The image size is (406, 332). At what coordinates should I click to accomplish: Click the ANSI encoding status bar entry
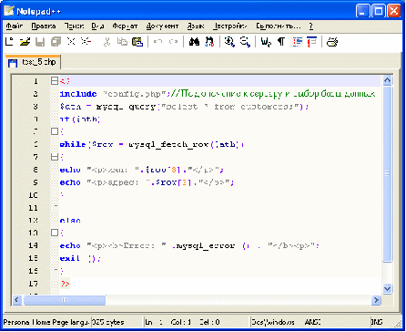pyautogui.click(x=312, y=322)
